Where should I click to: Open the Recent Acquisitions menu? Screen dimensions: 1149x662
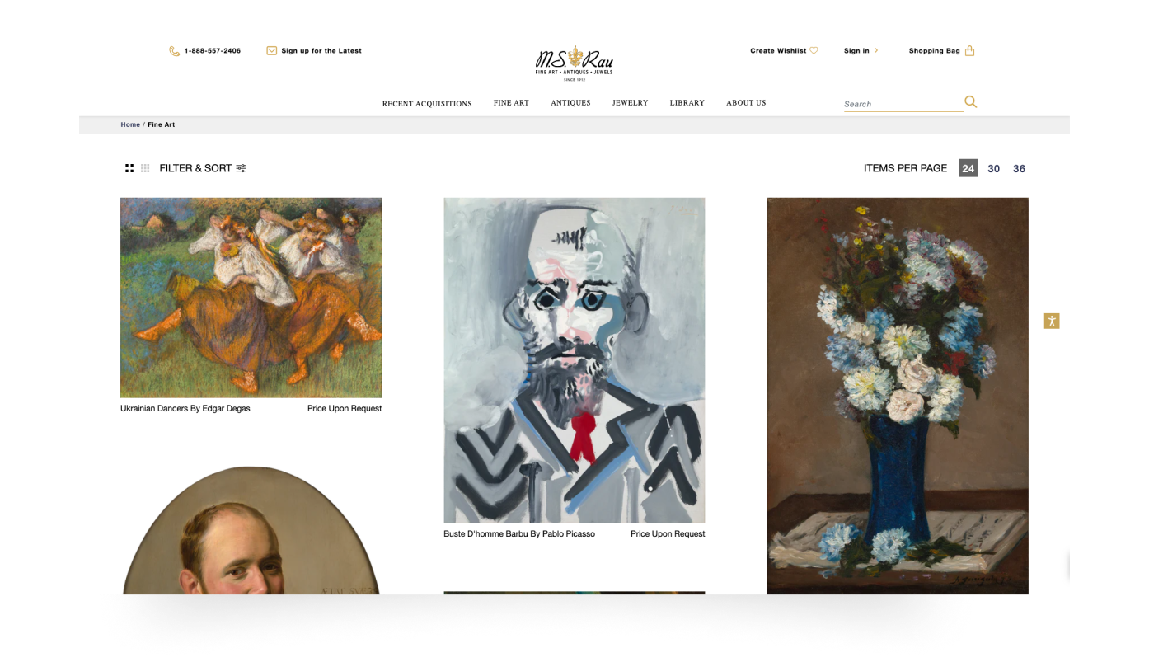(427, 104)
